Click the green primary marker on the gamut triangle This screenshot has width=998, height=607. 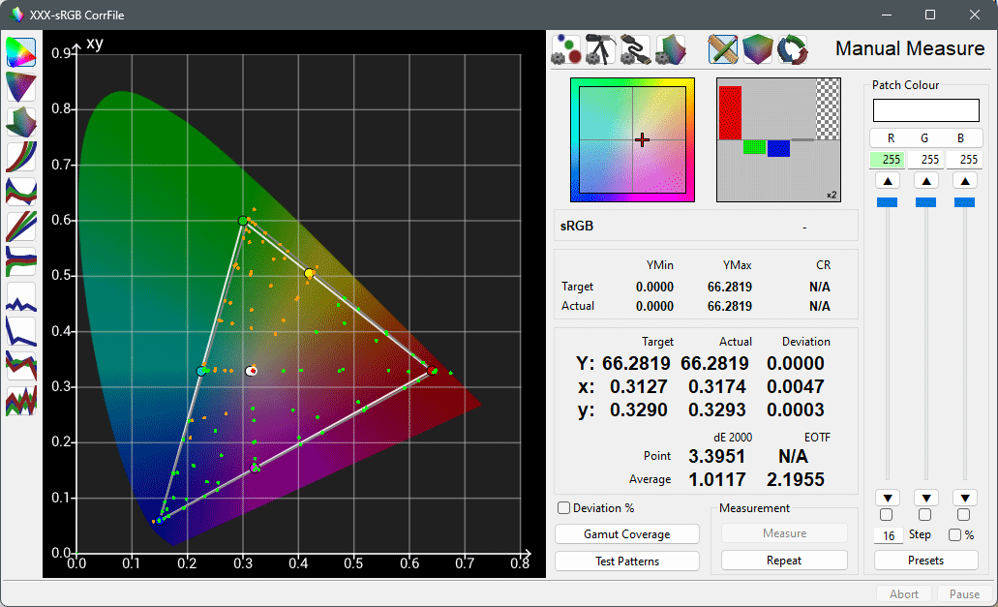pyautogui.click(x=243, y=221)
